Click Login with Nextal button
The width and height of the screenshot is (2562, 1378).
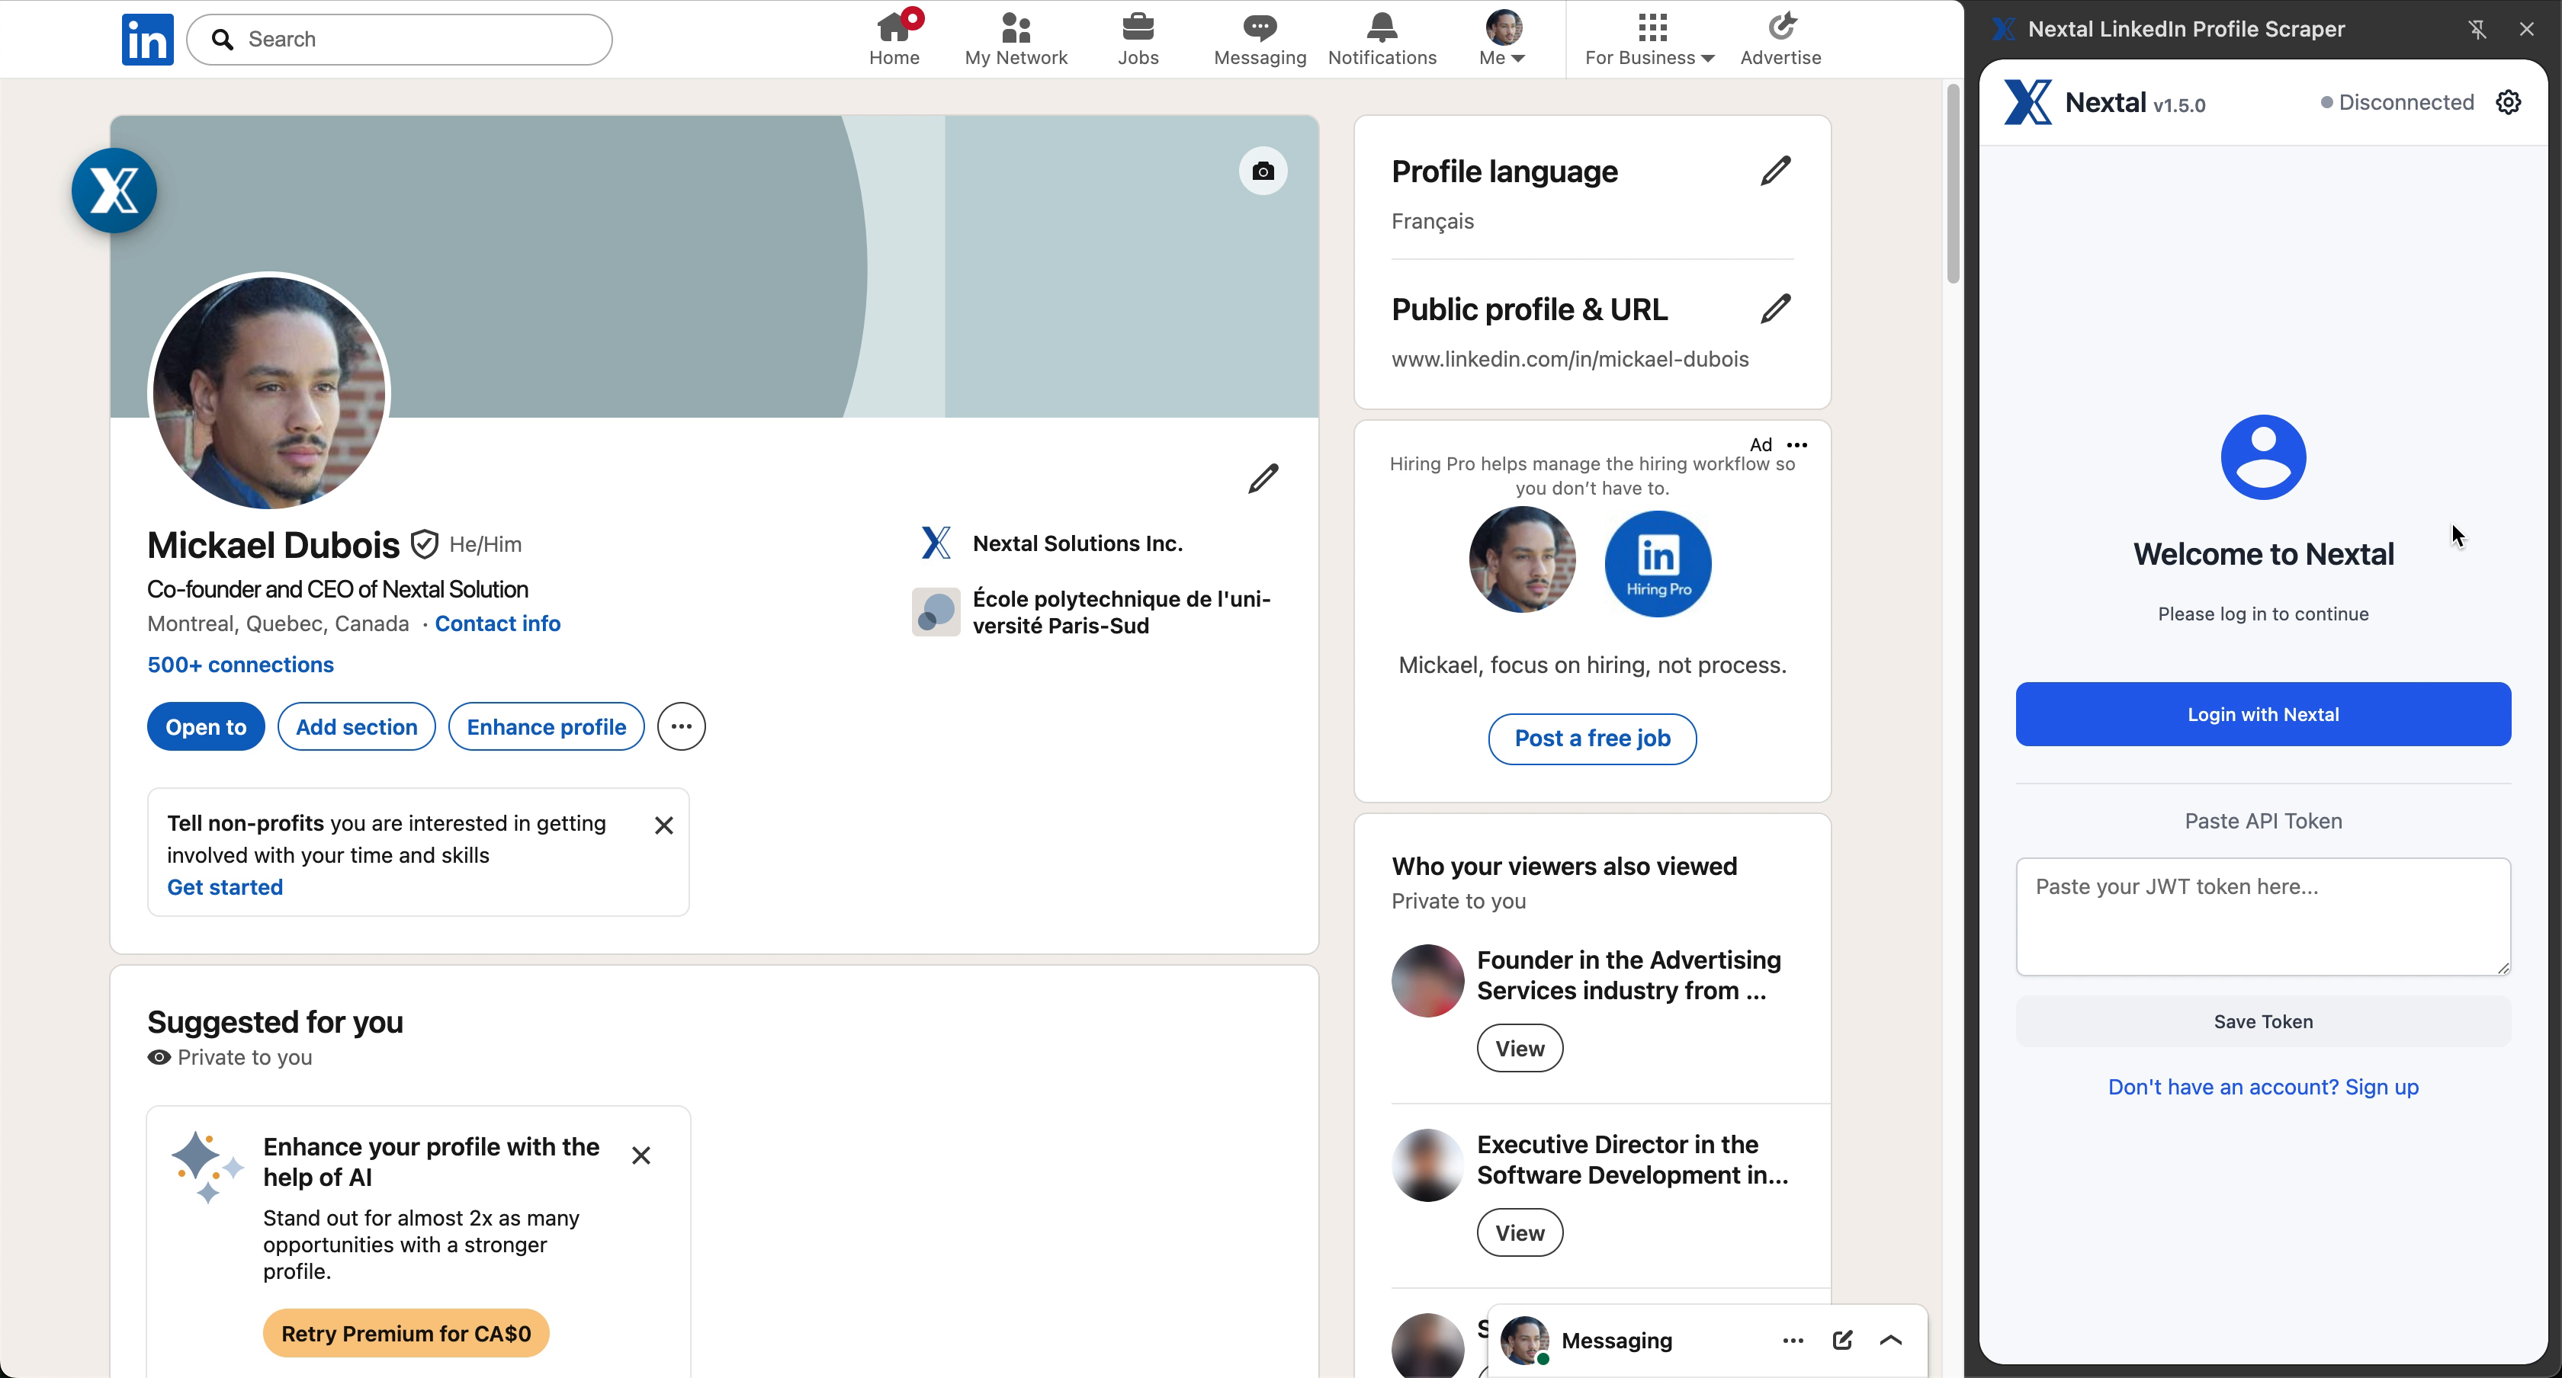(2262, 714)
